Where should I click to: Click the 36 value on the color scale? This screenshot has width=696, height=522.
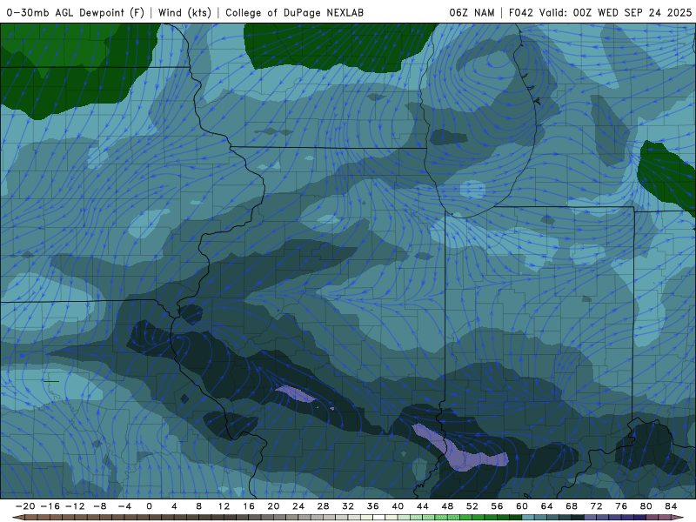(x=373, y=506)
